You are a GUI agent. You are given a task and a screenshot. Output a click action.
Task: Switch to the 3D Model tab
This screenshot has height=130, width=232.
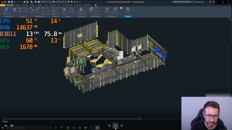coord(25,5)
